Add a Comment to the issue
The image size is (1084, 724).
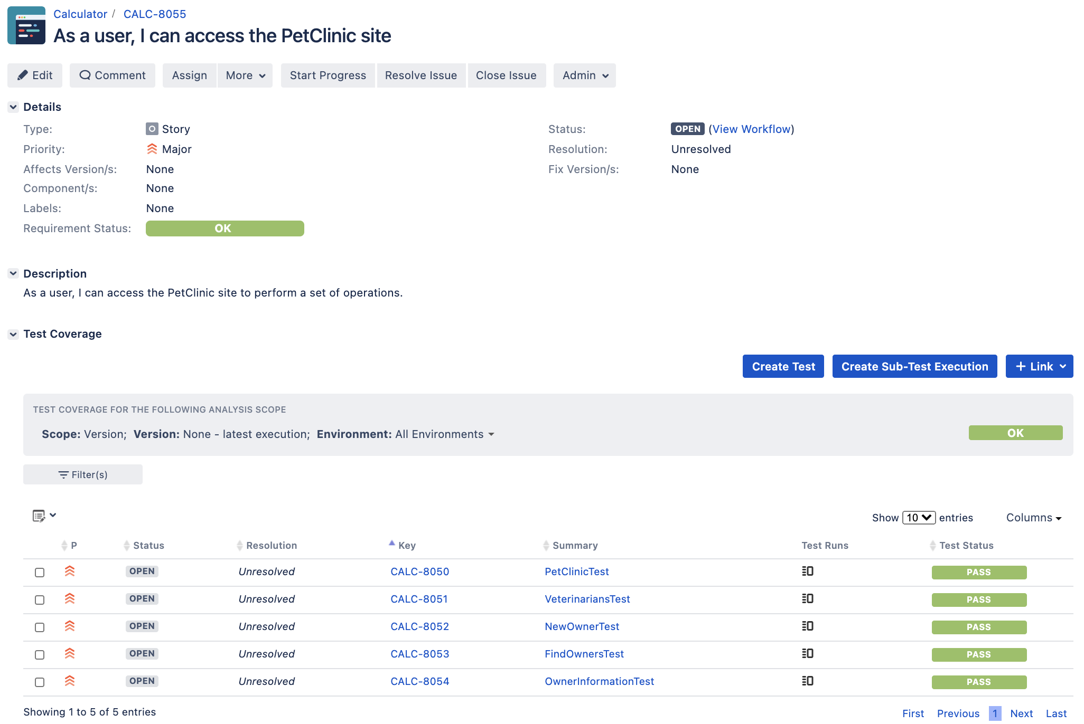point(113,75)
